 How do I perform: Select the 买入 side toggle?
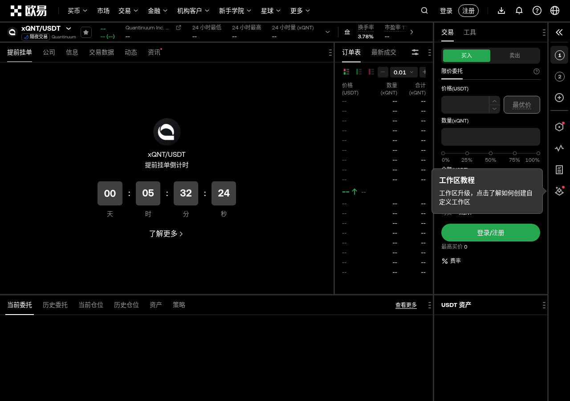point(467,56)
